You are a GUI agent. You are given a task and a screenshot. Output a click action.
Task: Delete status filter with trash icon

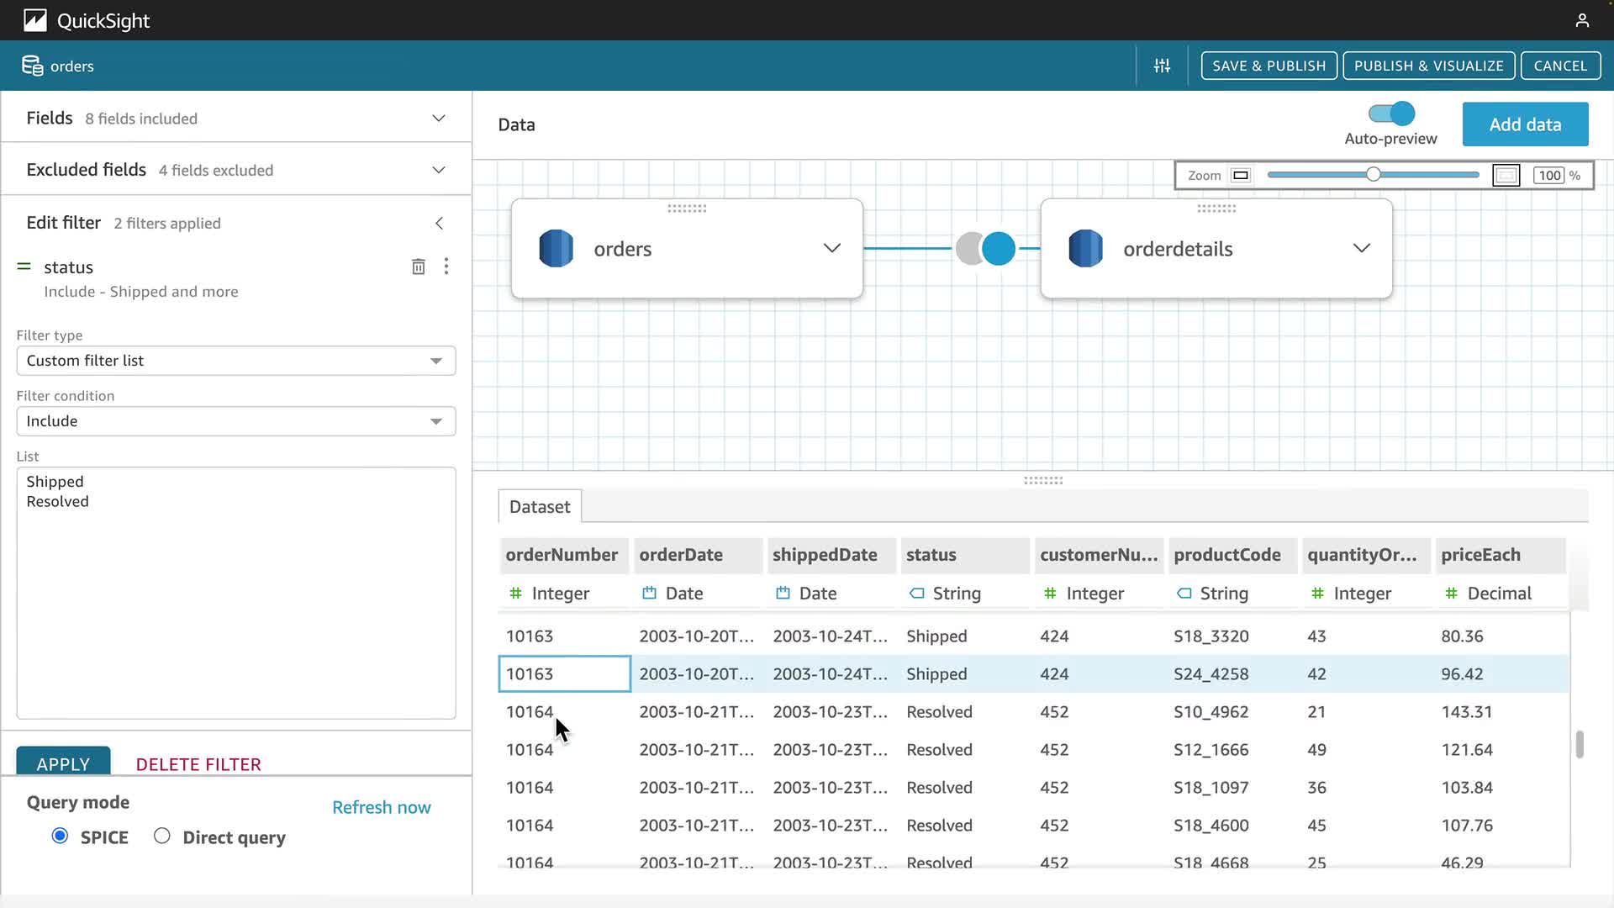point(418,267)
